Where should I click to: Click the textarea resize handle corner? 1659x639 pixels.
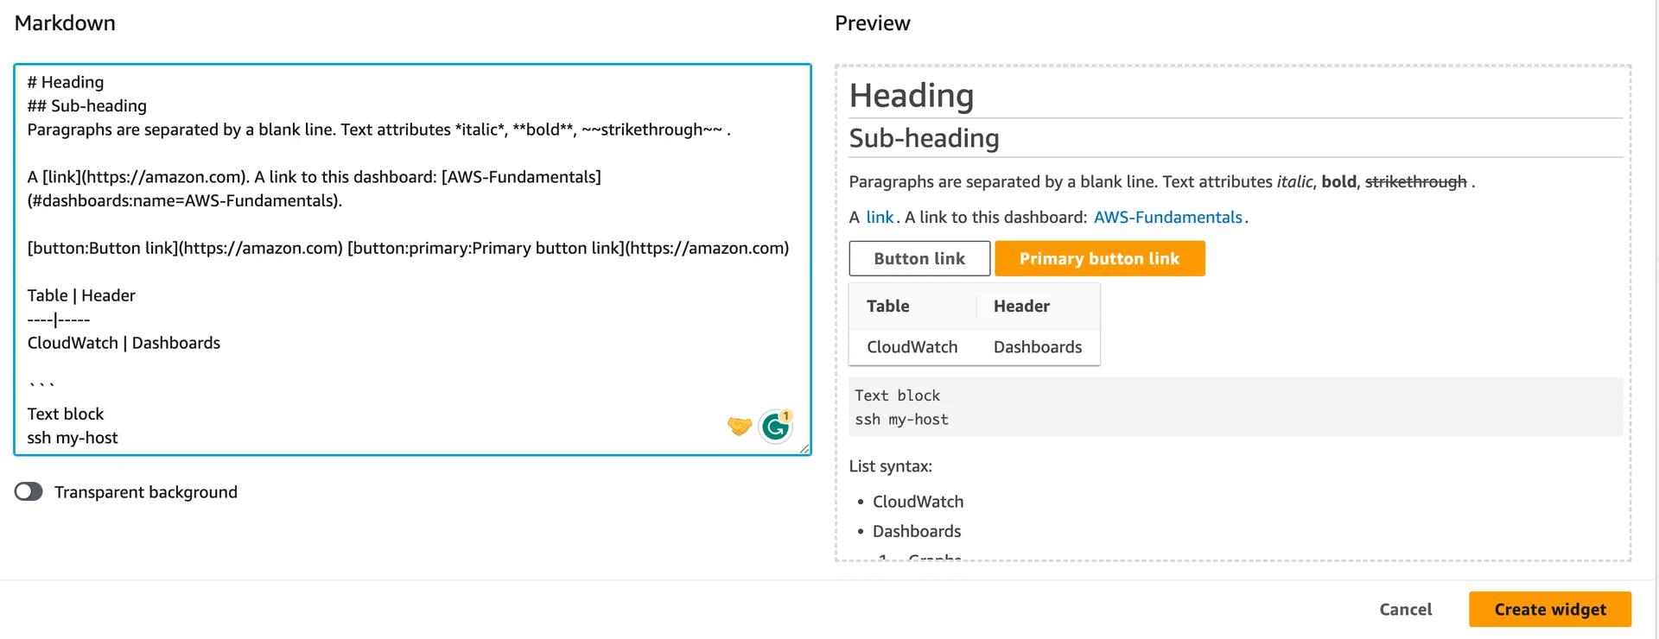(804, 448)
